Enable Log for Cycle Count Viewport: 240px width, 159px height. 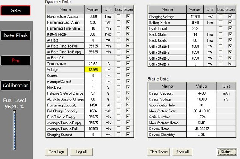pos(220,28)
